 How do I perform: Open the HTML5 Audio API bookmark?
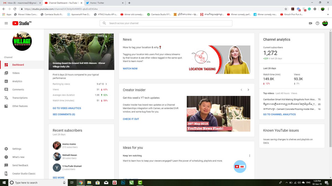coord(105,14)
